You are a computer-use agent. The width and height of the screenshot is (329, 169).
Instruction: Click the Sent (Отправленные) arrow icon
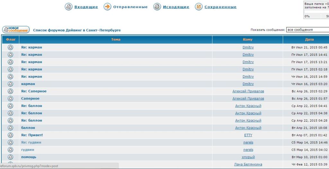pyautogui.click(x=107, y=7)
